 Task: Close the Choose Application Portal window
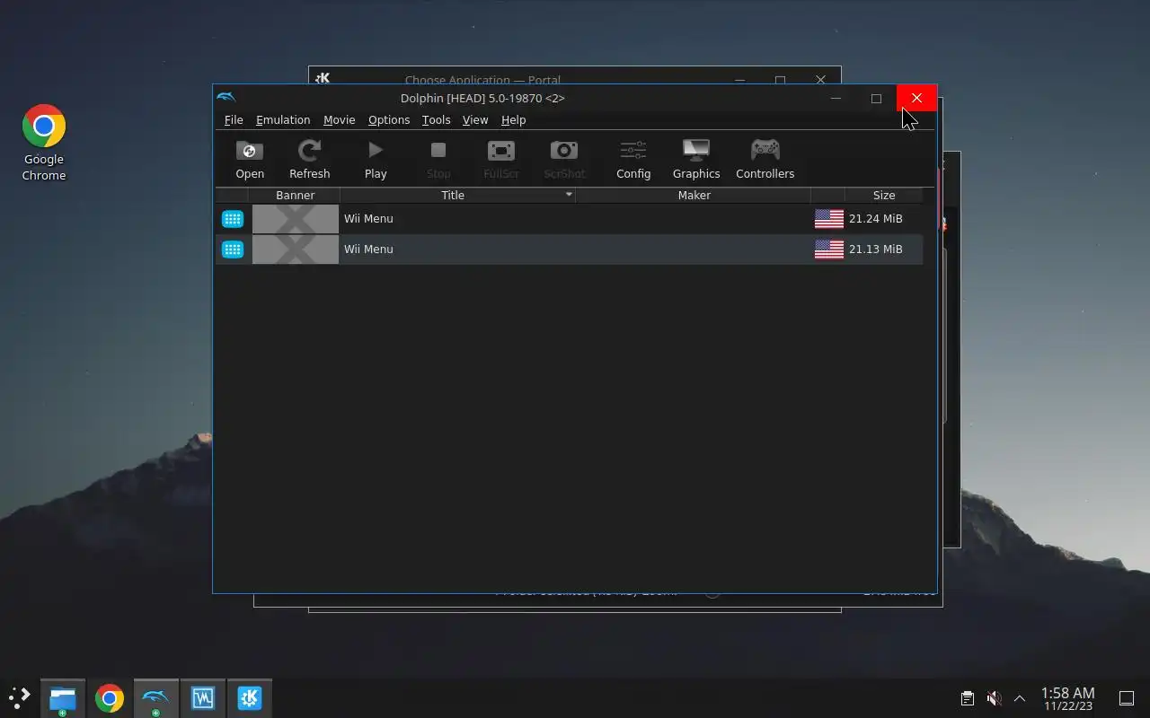[x=820, y=79]
